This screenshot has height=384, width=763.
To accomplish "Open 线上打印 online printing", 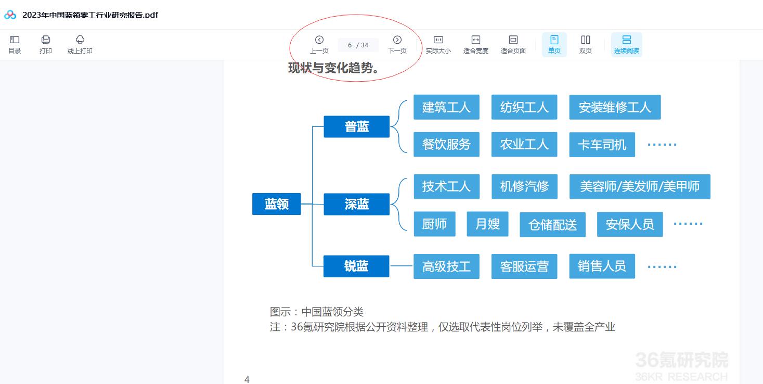I will [x=80, y=44].
